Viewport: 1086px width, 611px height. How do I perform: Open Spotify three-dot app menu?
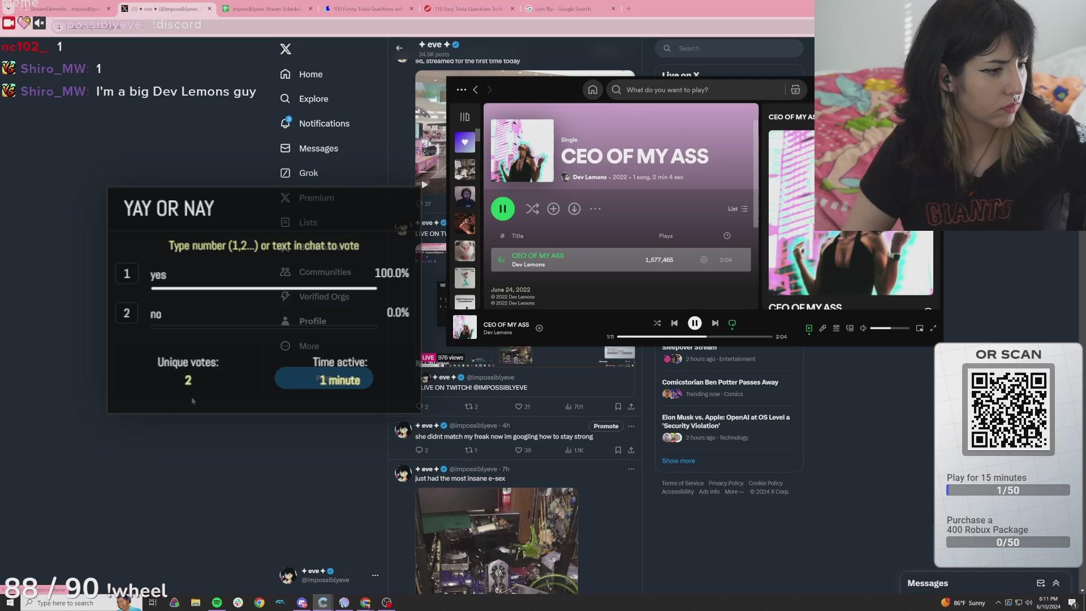(461, 89)
